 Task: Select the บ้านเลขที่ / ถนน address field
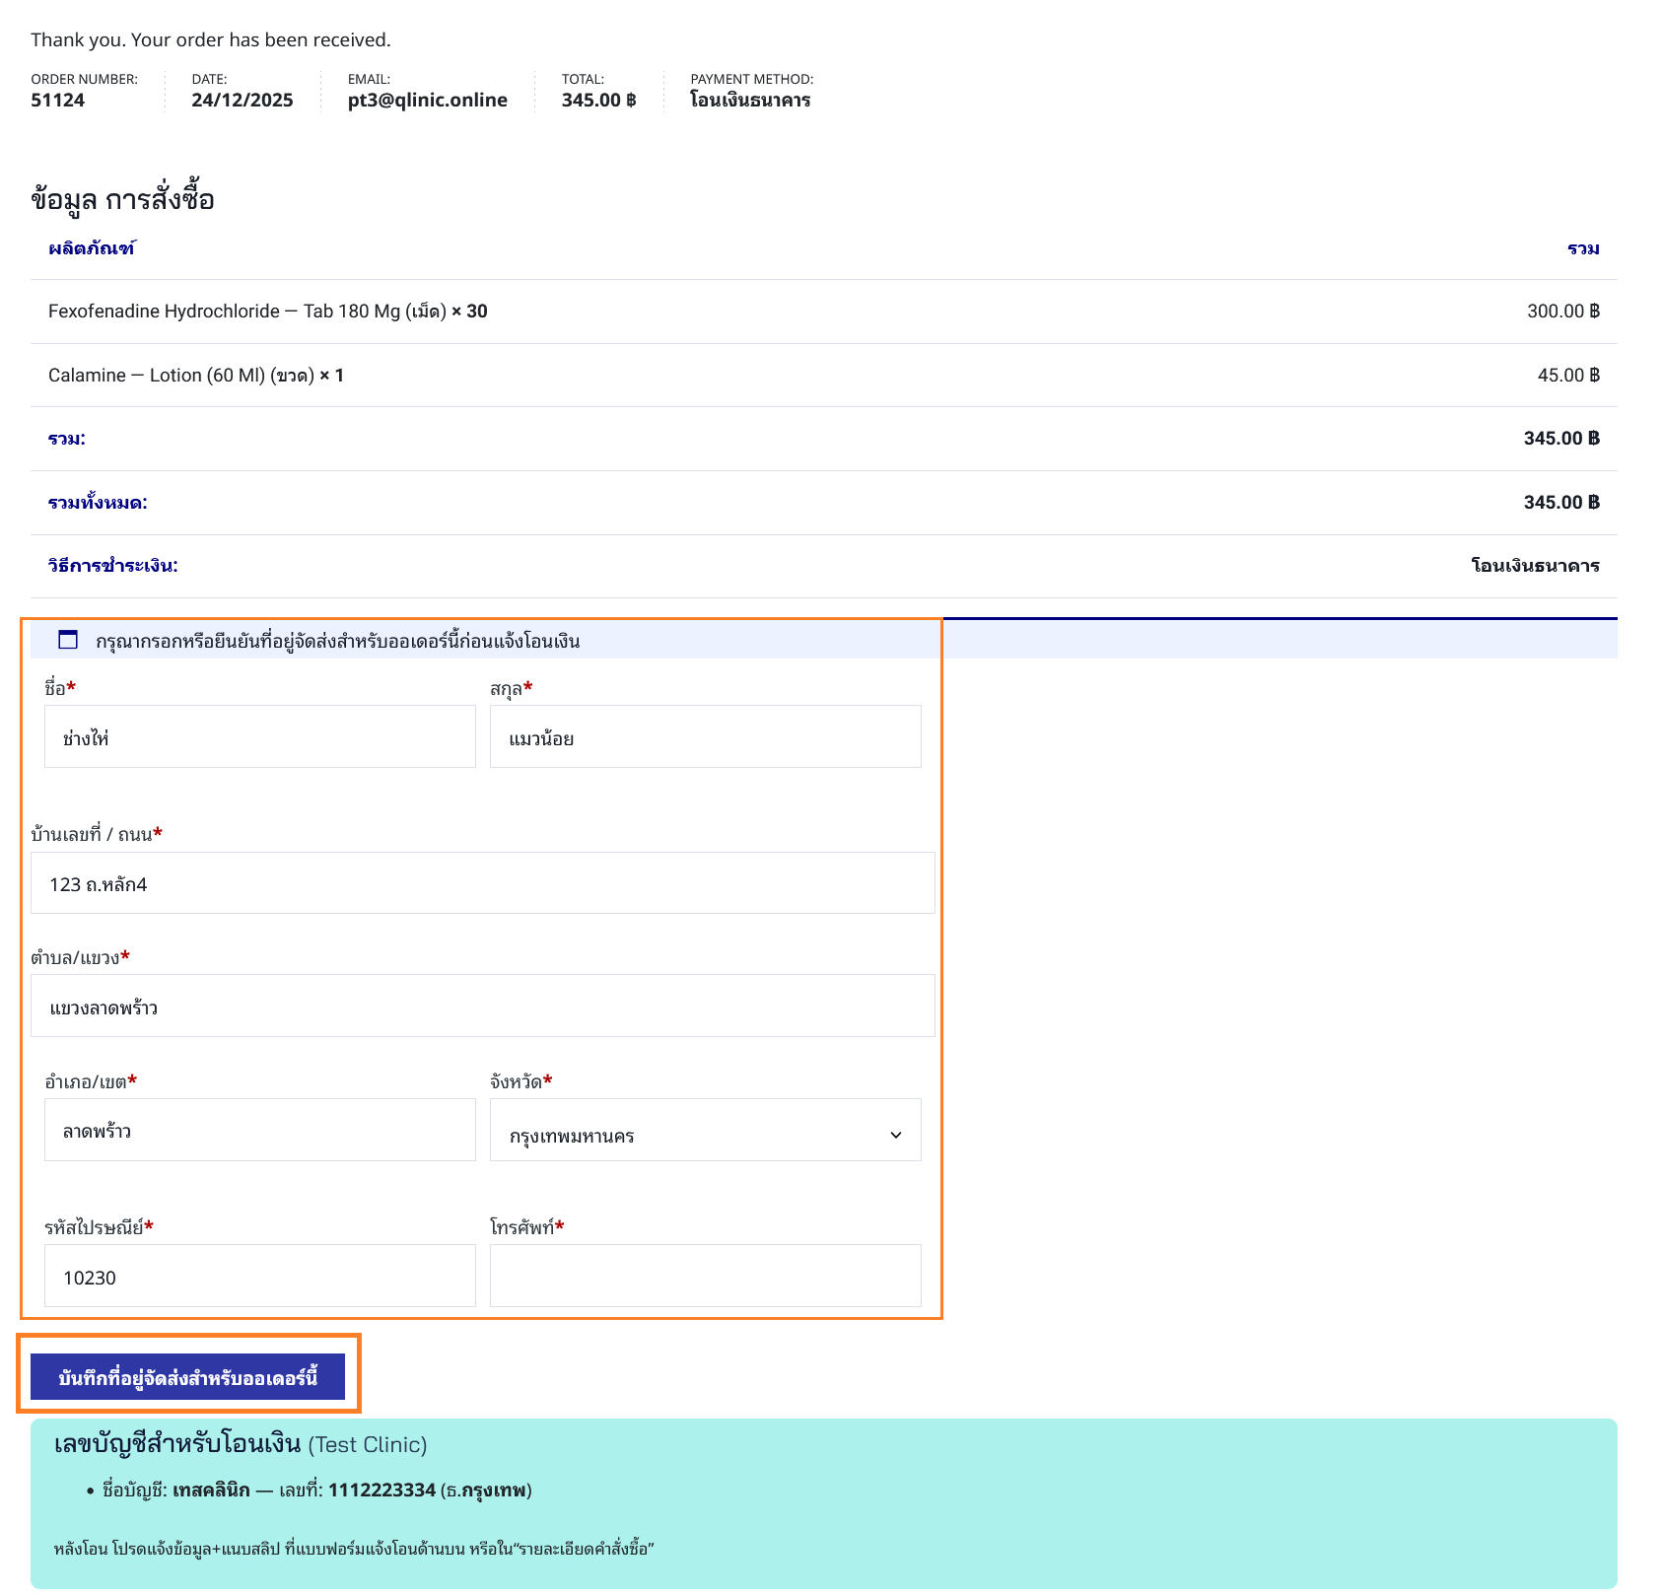tap(482, 883)
